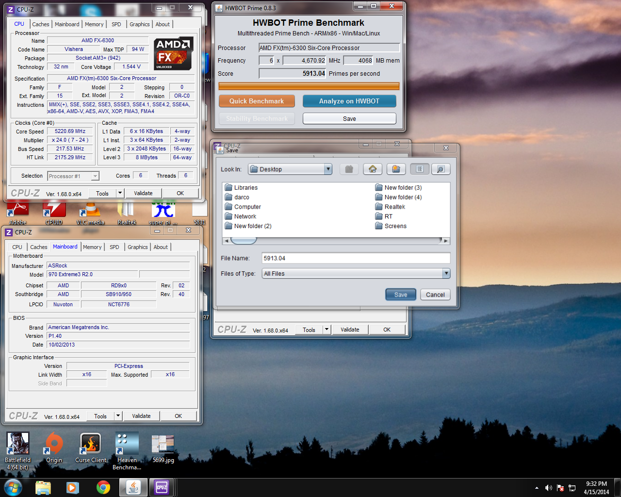Open Memory tab in top CPU-Z window
This screenshot has height=497, width=621.
pos(94,24)
